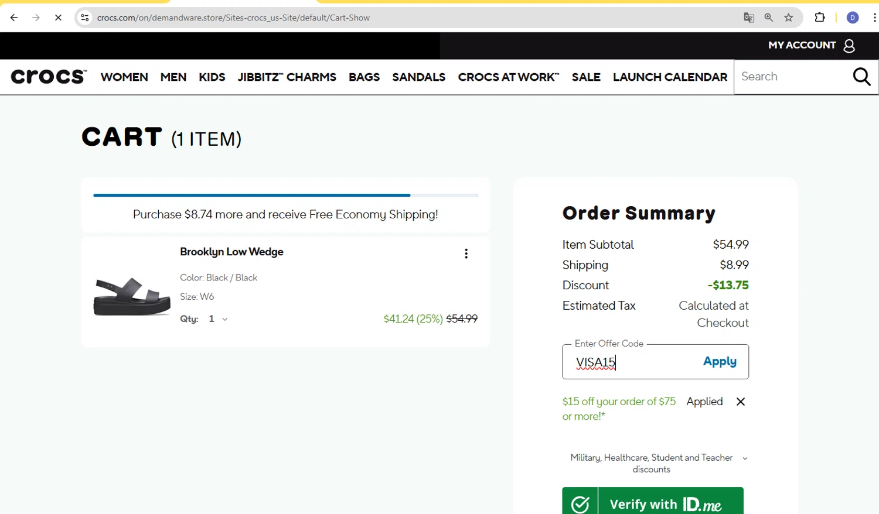This screenshot has height=514, width=879.
Task: Open the Chrome three-dot menu
Action: 874,18
